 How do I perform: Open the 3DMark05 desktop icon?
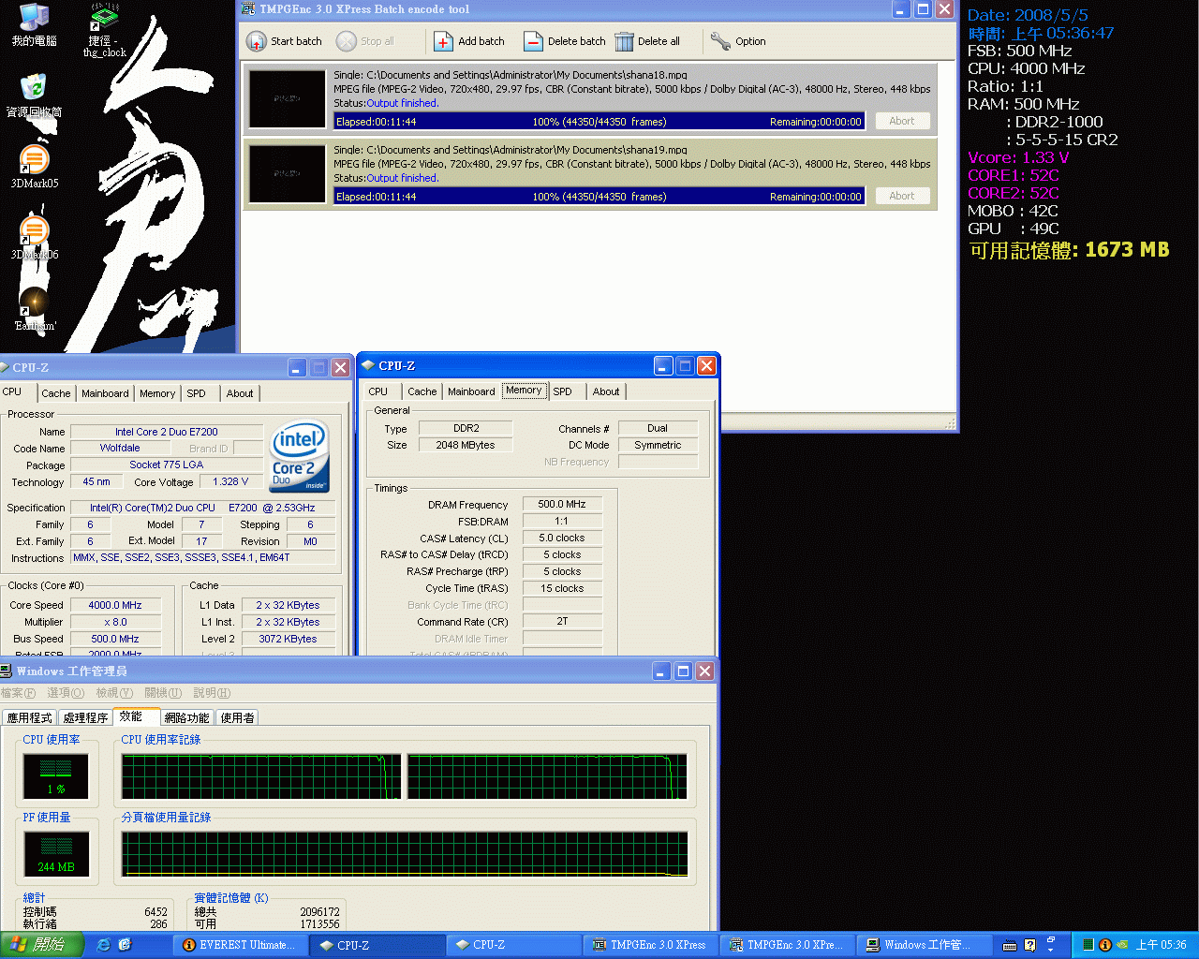click(35, 168)
